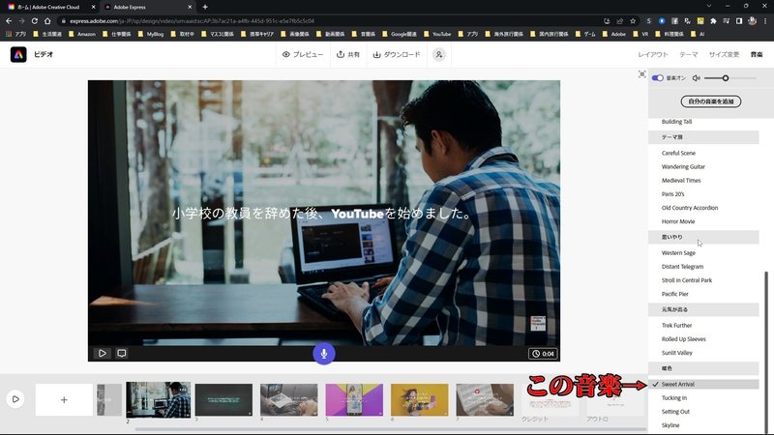774x435 pixels.
Task: Open the 0:04 slide duration control
Action: coord(543,354)
